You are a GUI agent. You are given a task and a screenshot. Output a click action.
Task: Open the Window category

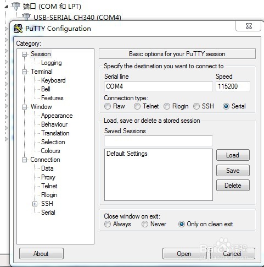coord(41,107)
